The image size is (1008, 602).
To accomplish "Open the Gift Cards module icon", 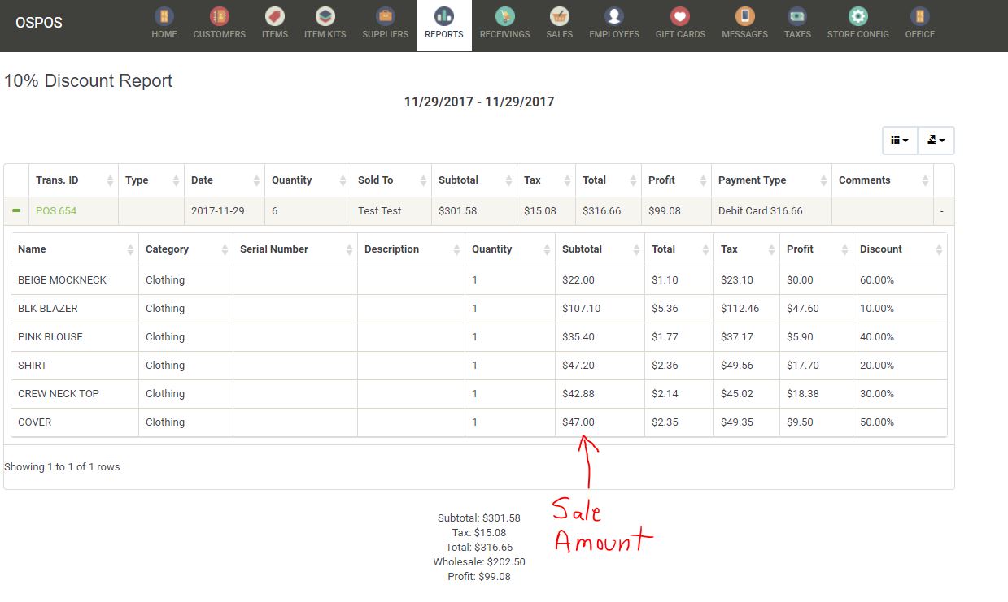I will (x=679, y=18).
